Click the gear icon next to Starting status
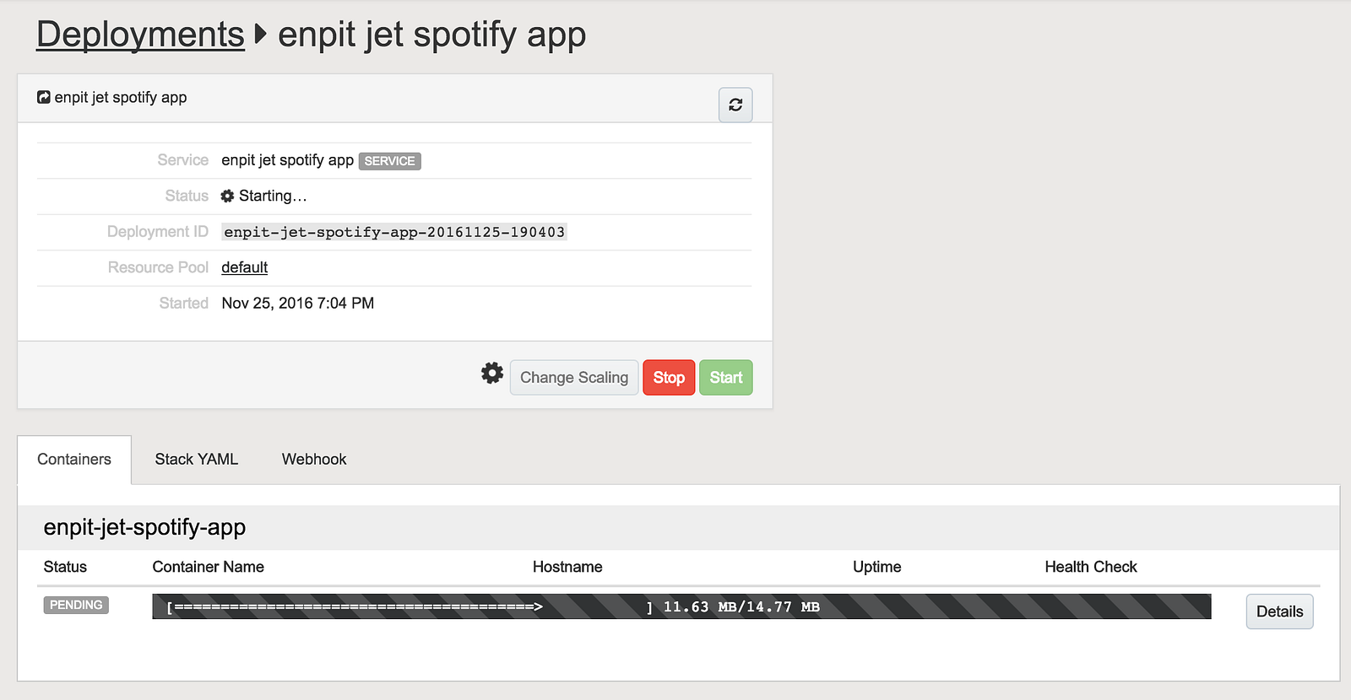This screenshot has width=1351, height=700. tap(227, 196)
